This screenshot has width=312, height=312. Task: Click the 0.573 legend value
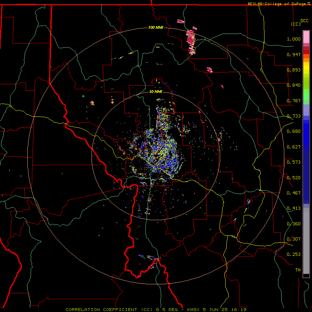[x=294, y=162]
